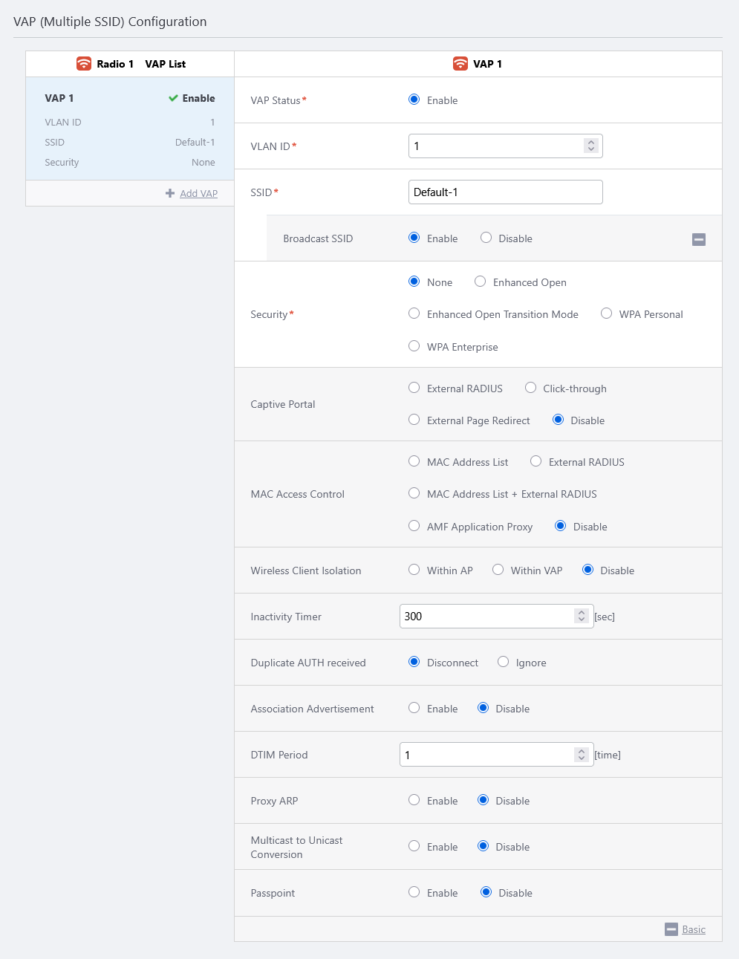Click the VLAN ID spinner arrows
Image resolution: width=739 pixels, height=959 pixels.
tap(590, 146)
